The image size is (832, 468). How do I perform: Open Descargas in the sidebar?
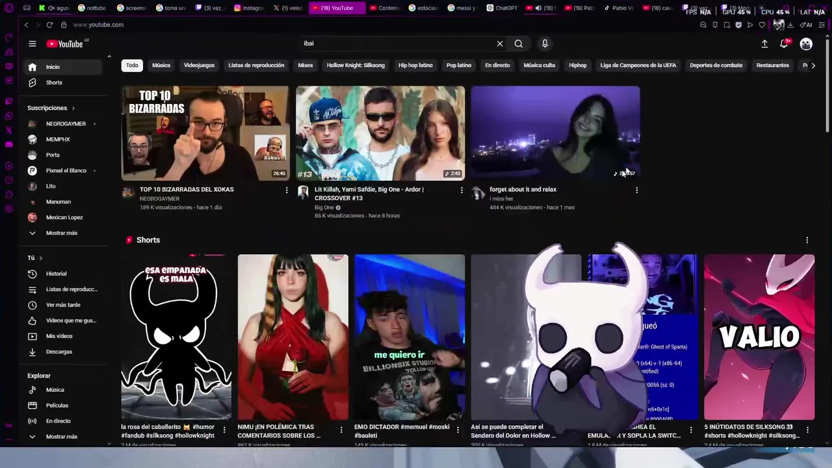coord(64,352)
